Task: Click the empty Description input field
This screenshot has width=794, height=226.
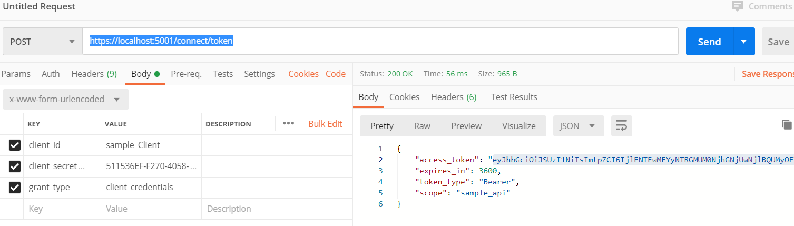Action: pyautogui.click(x=277, y=209)
